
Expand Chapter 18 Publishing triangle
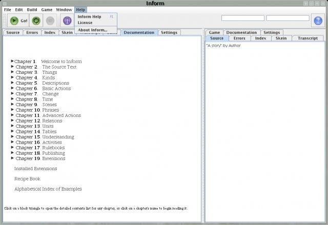(x=12, y=153)
